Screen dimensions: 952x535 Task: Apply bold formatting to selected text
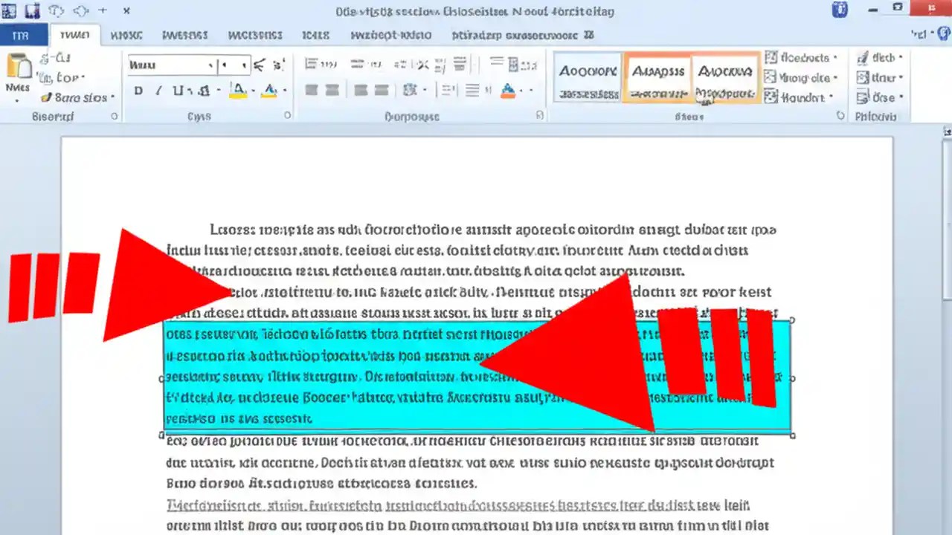(x=138, y=90)
